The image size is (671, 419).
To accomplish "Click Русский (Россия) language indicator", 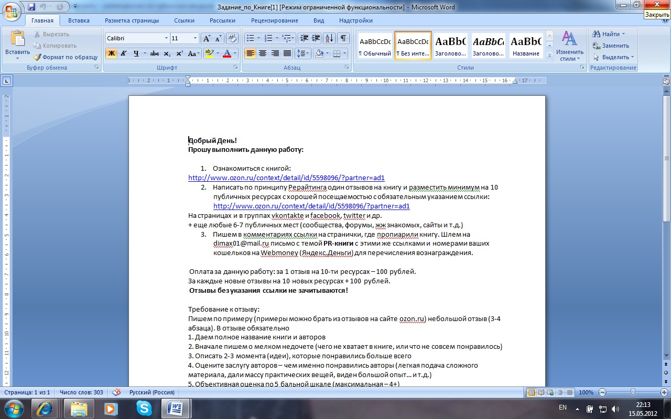I will pyautogui.click(x=152, y=392).
